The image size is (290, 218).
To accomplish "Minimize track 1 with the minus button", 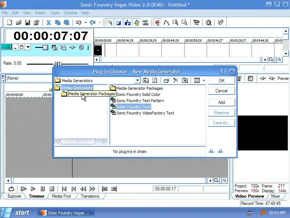I will point(15,47).
